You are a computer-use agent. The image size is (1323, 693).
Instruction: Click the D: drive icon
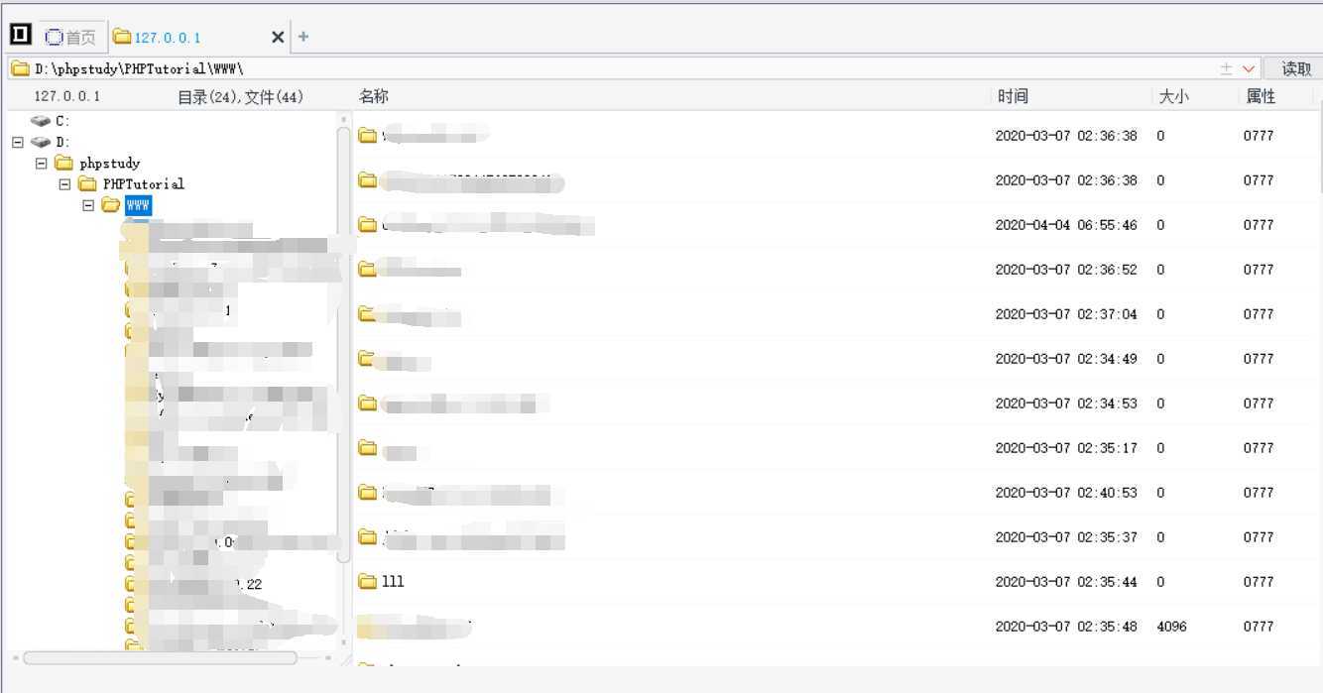pos(41,142)
